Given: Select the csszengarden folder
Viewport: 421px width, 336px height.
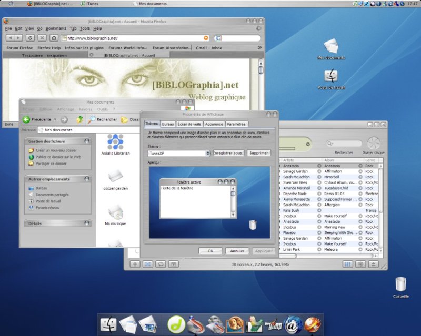Looking at the screenshot, I should point(115,179).
